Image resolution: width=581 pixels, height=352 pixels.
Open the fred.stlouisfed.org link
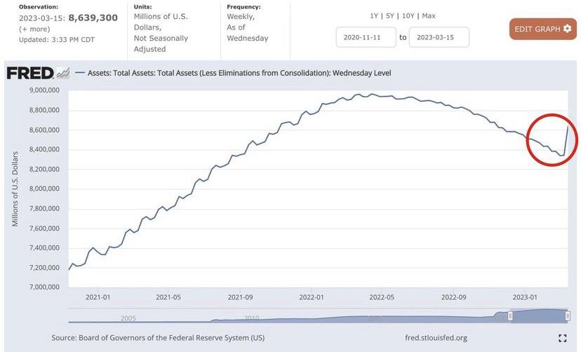point(436,338)
